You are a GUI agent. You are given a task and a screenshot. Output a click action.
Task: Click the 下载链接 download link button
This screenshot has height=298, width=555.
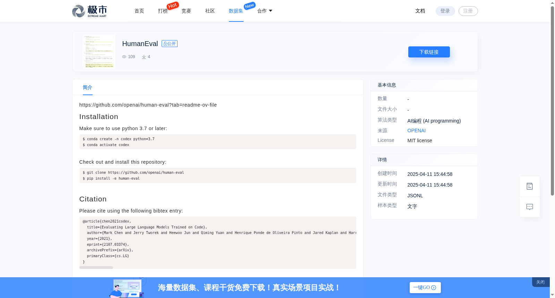(429, 52)
